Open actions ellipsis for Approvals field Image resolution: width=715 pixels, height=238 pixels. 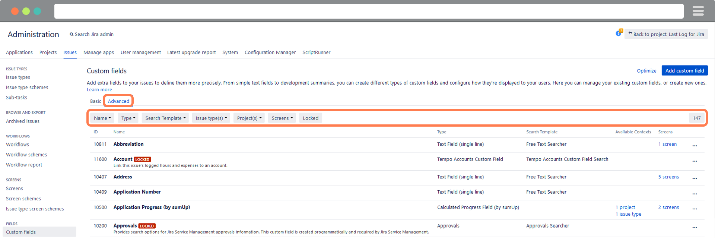click(x=695, y=227)
